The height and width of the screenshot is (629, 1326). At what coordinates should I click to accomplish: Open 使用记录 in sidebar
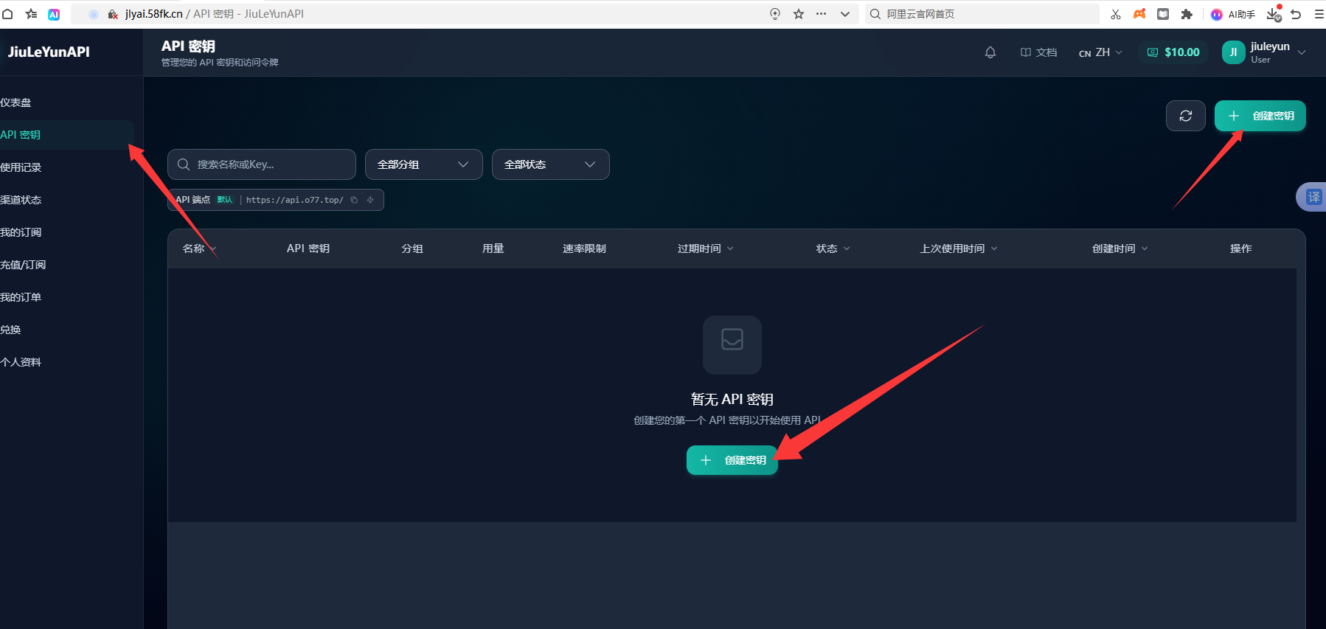[66, 167]
